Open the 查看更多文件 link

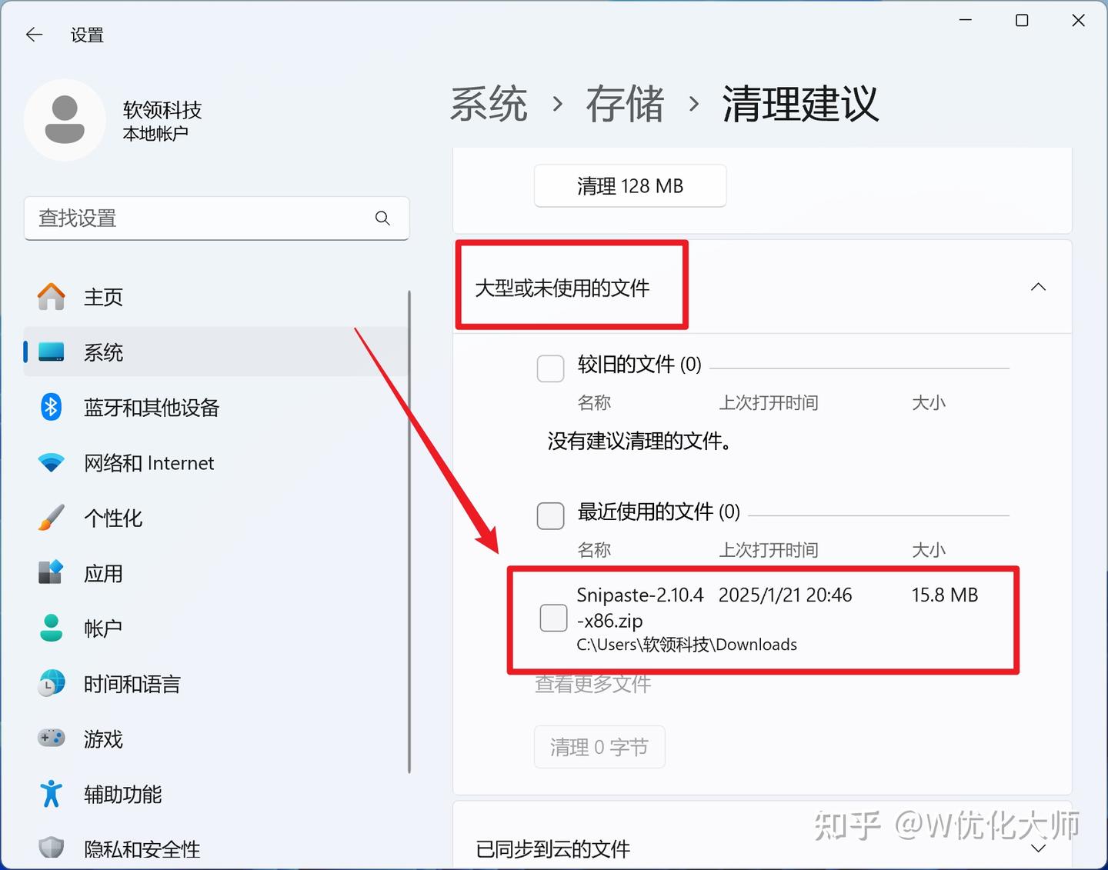pos(593,684)
